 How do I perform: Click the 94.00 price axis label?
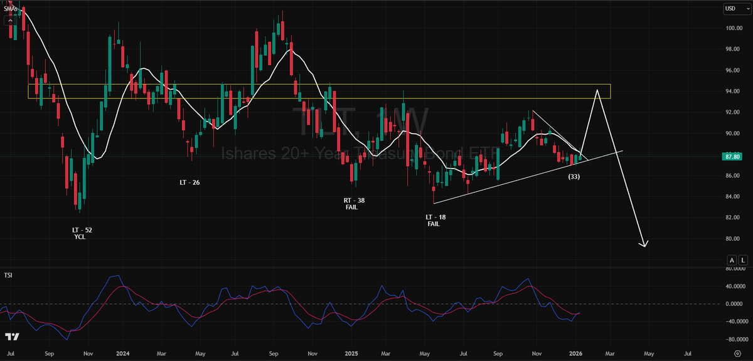[732, 92]
